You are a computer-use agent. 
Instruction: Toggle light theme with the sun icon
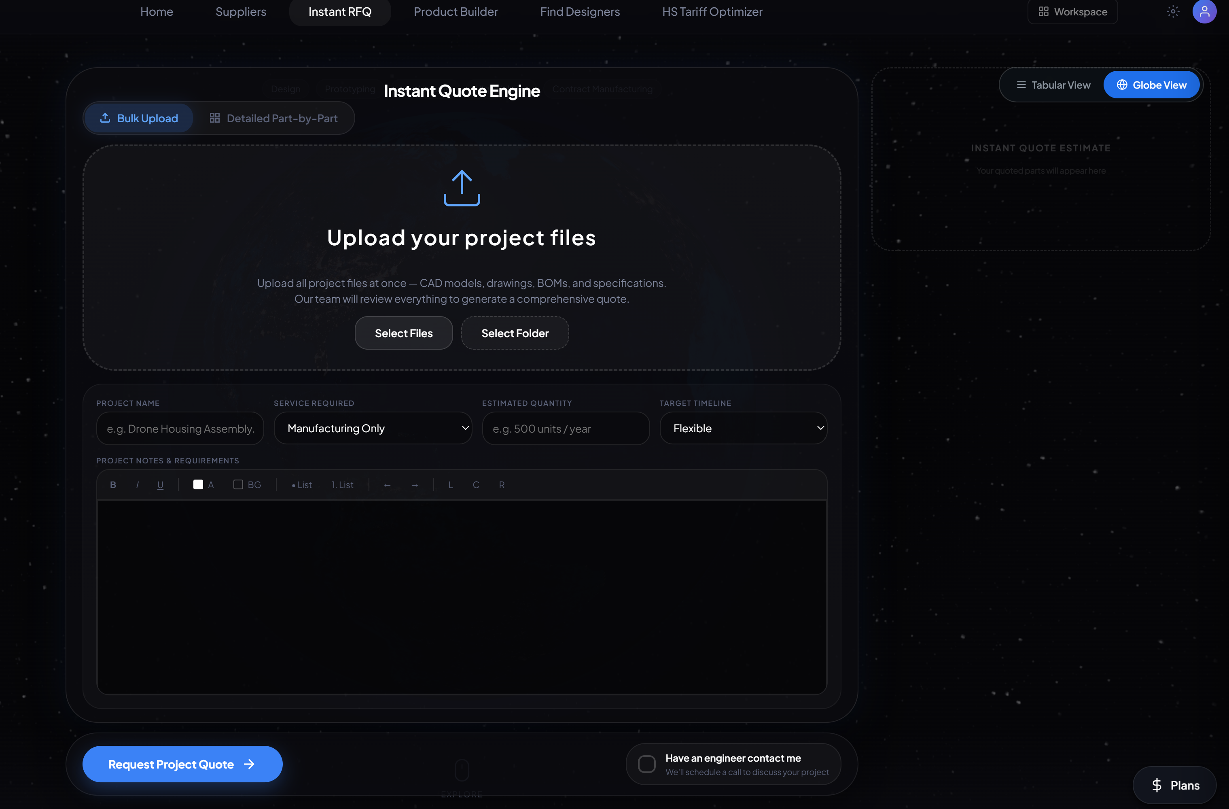[1173, 11]
